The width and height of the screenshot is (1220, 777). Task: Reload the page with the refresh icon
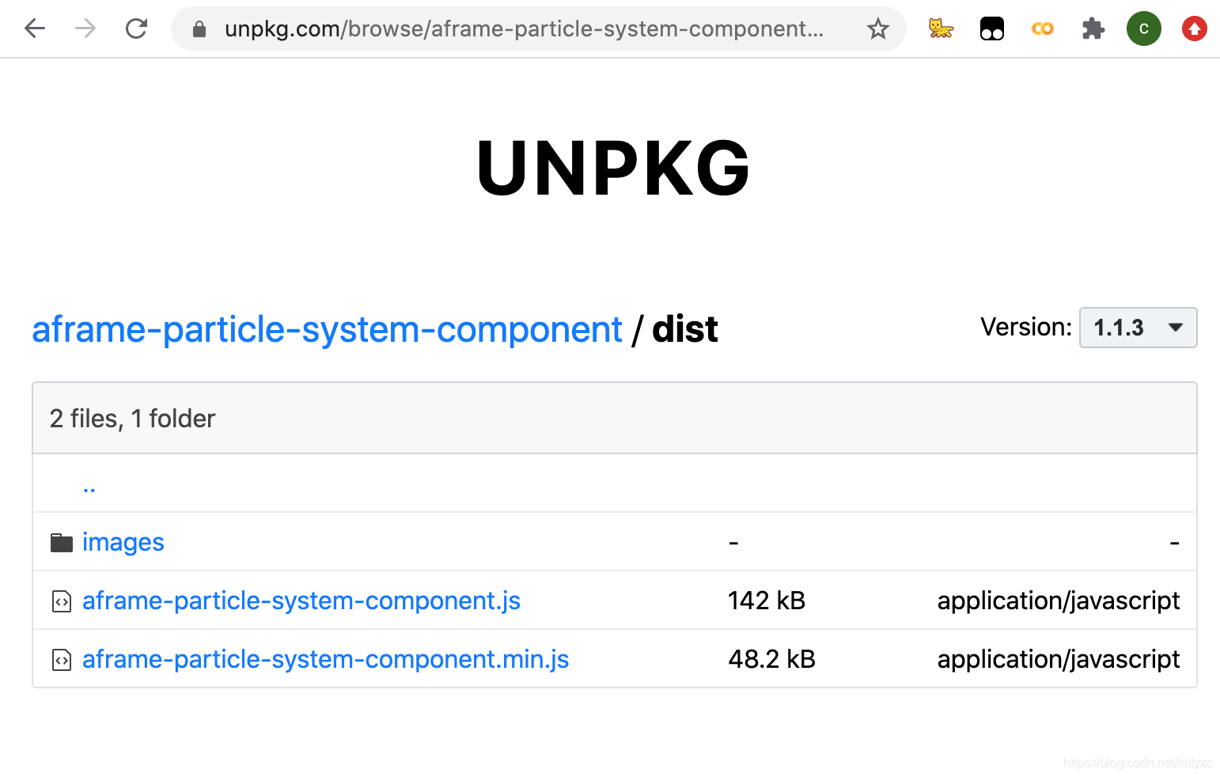(x=137, y=29)
